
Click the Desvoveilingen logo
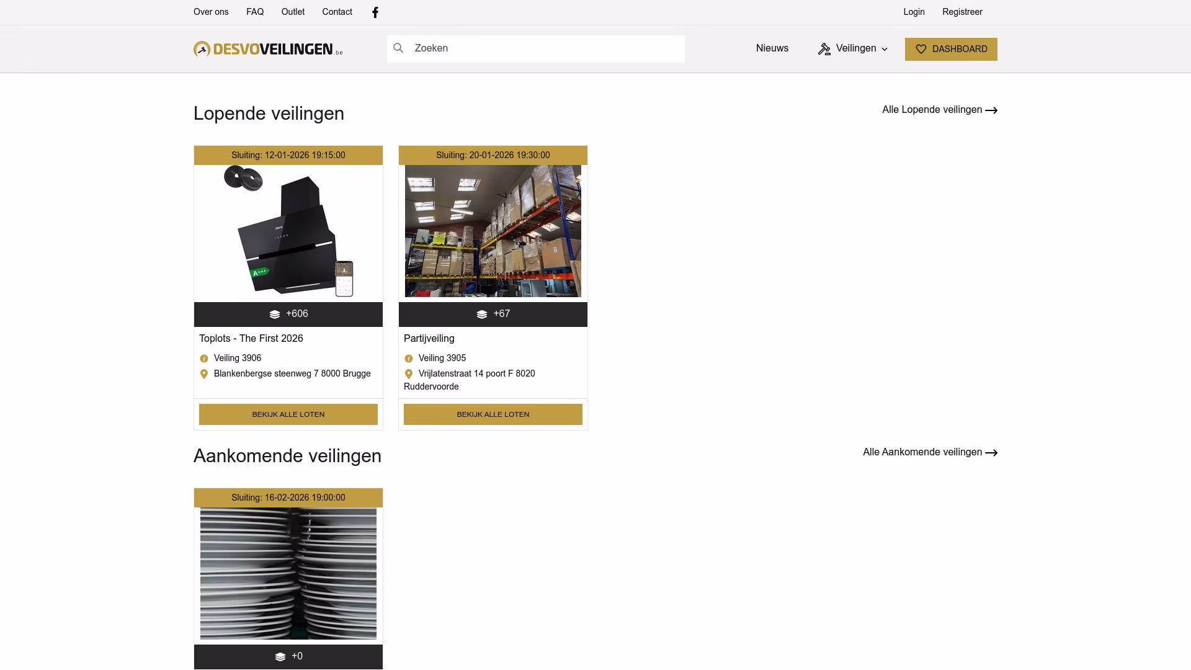[267, 49]
